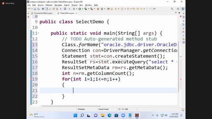
Task: Click the taskbar Search icon
Action: 82,115
